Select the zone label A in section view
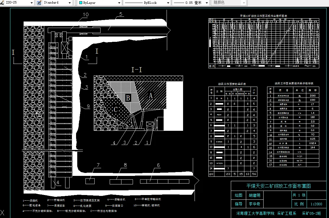 click(x=151, y=96)
